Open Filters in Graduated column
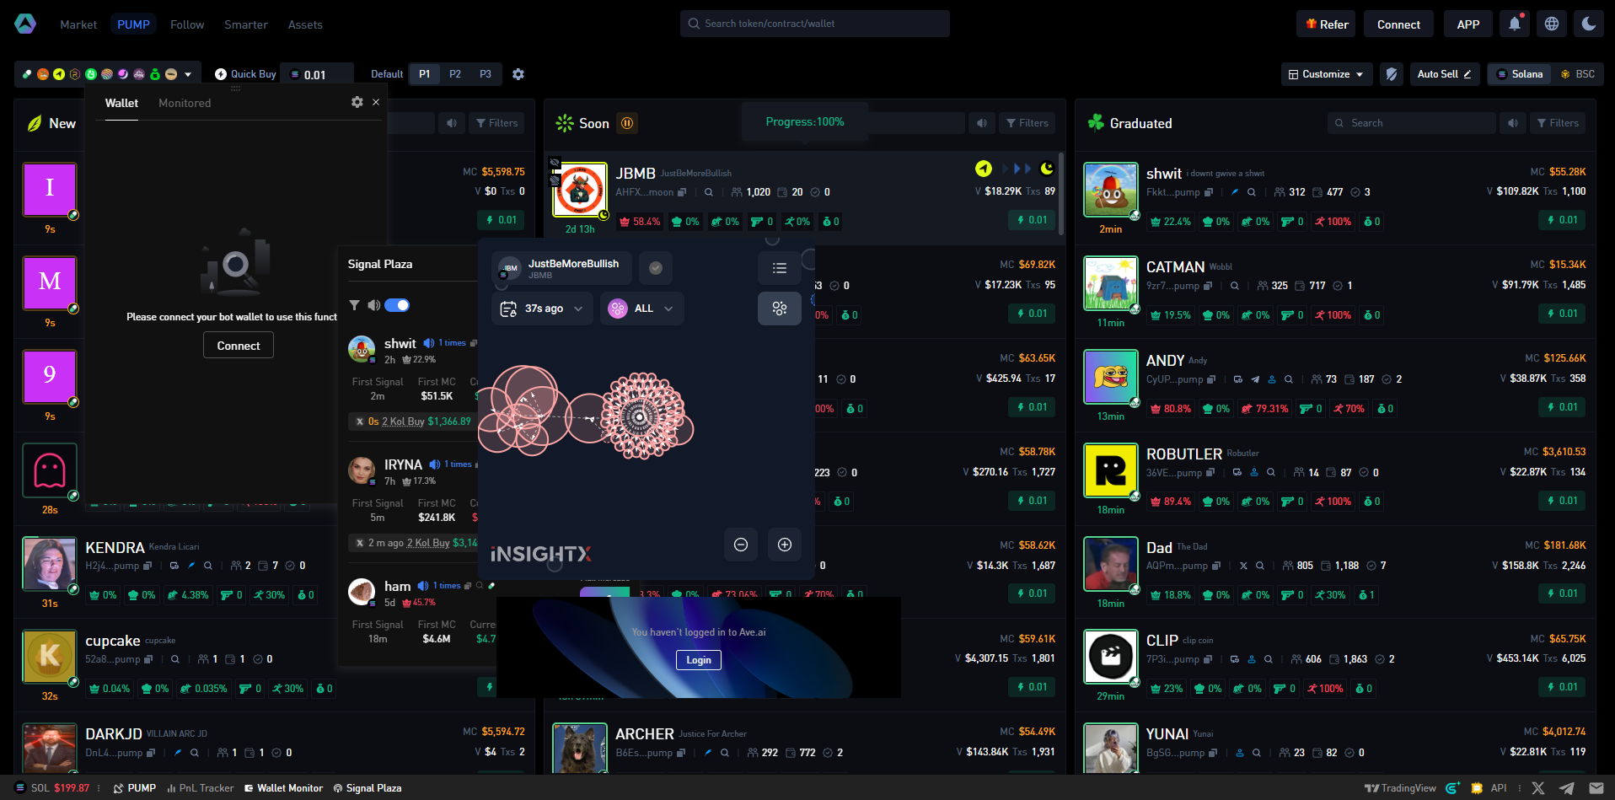The width and height of the screenshot is (1615, 800). [1558, 123]
